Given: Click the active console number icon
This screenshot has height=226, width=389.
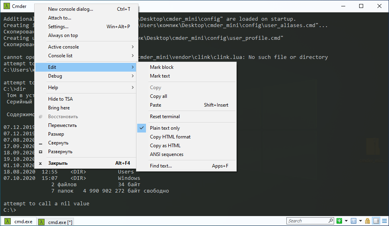Looking at the screenshot, I should point(353,221).
